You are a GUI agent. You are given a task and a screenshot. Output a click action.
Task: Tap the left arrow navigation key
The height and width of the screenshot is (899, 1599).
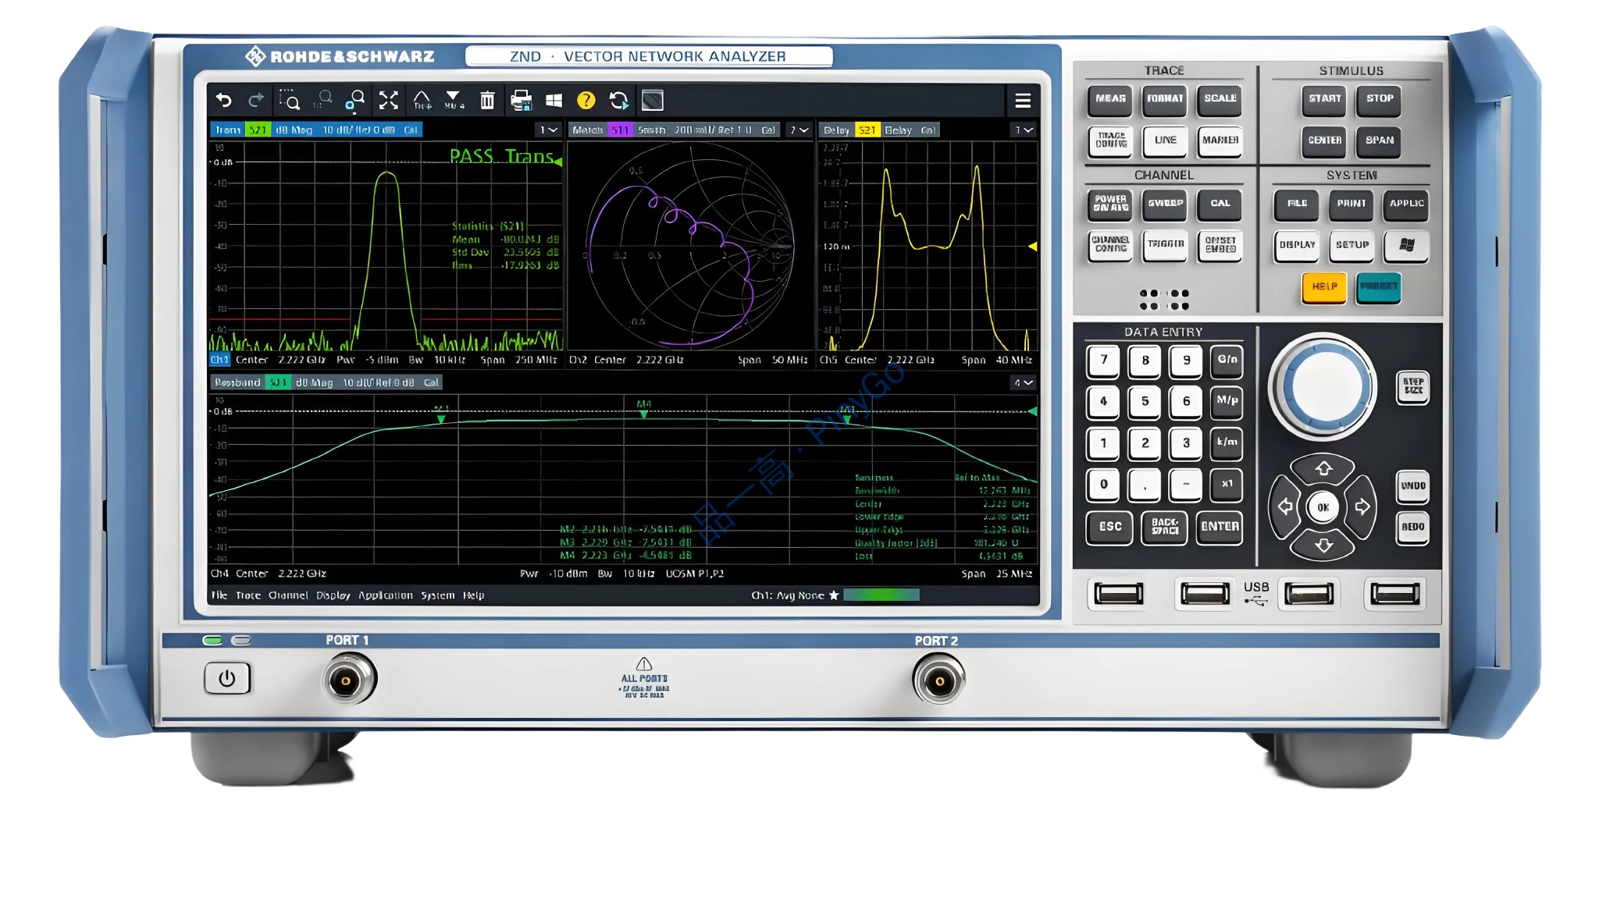pyautogui.click(x=1284, y=507)
